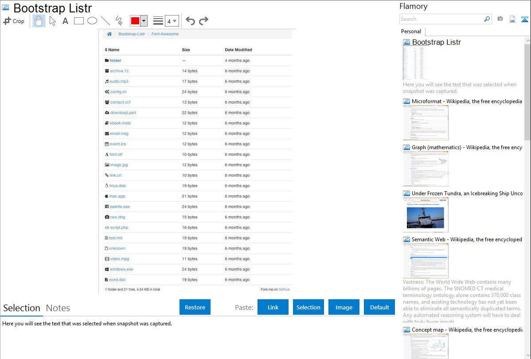Click the Restore button
This screenshot has width=531, height=359.
pos(195,307)
